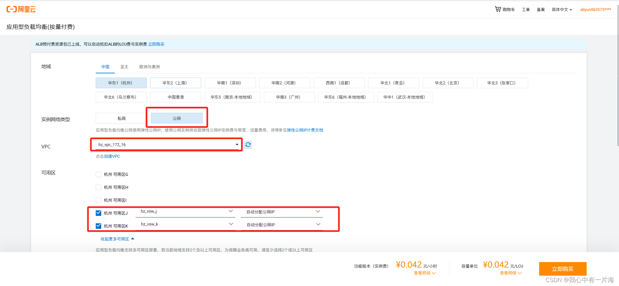Switch to the 中国 region tab
Viewport: 619px width, 286px height.
click(x=105, y=67)
